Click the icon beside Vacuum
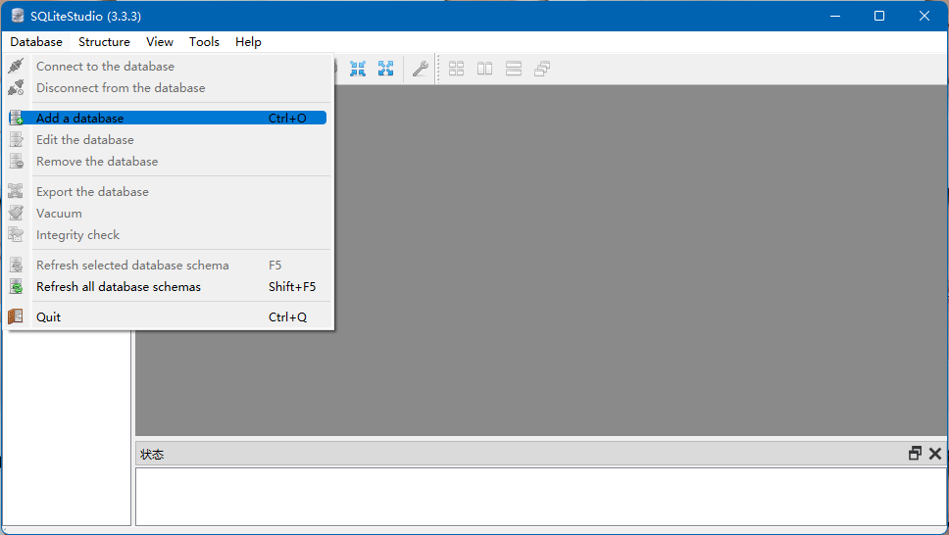949x535 pixels. click(x=16, y=213)
